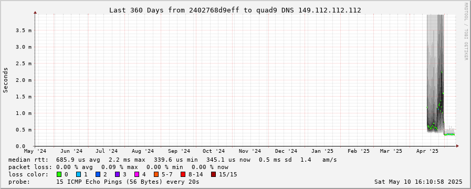Click the blue loss color 2 swatch
This screenshot has width=471, height=189.
pyautogui.click(x=98, y=174)
